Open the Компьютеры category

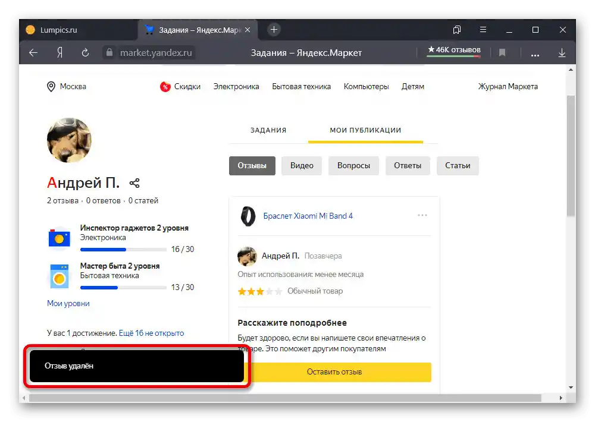tap(366, 86)
